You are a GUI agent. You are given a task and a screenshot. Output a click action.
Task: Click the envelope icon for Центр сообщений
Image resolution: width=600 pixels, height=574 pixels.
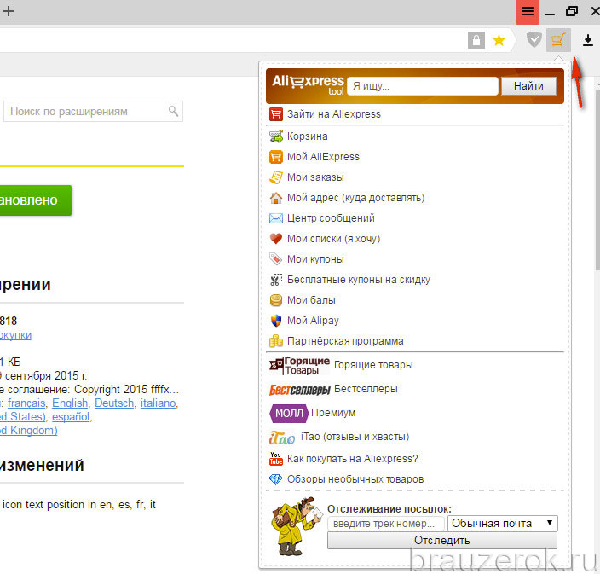tap(275, 218)
